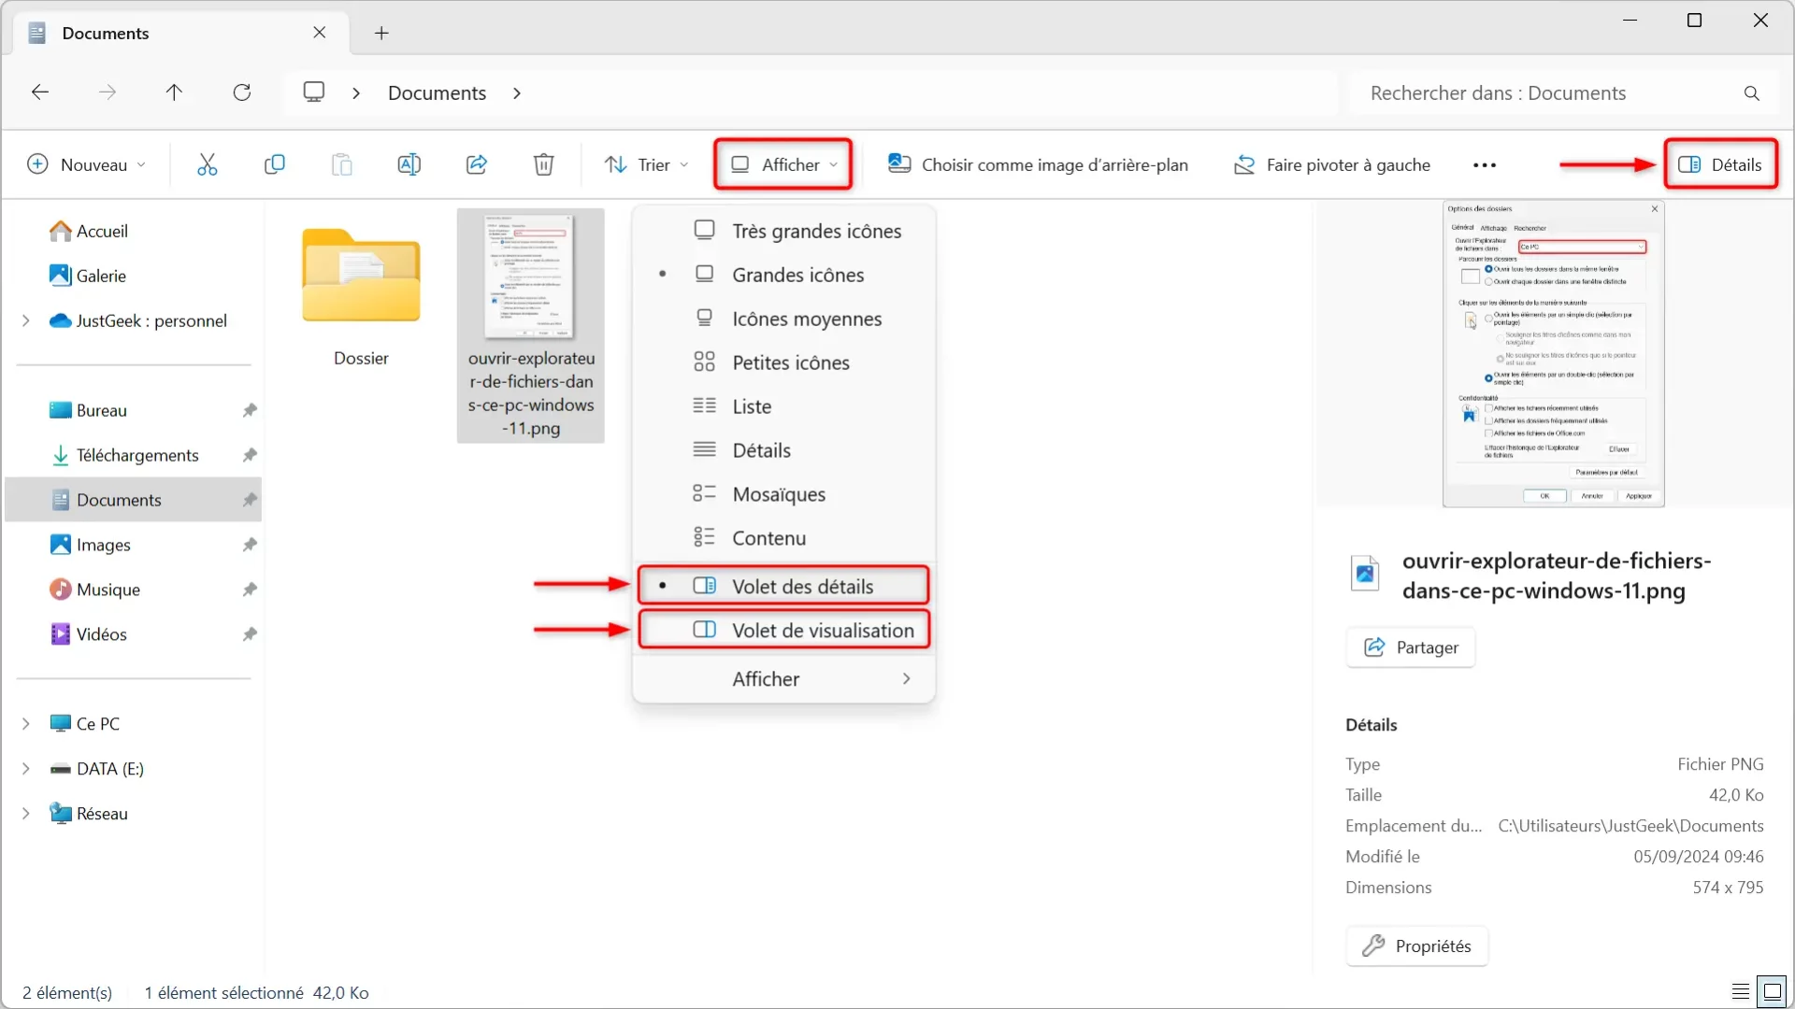Open the Nouveau dropdown
The image size is (1795, 1009).
(x=87, y=164)
